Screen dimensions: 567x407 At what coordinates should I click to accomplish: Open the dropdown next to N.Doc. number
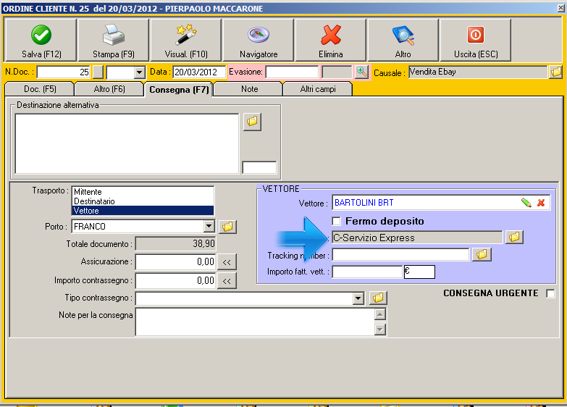point(139,72)
